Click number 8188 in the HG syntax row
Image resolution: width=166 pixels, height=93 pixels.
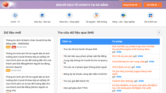pos(119,91)
